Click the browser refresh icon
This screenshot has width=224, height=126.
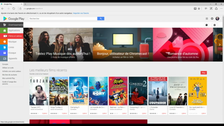[14, 8]
